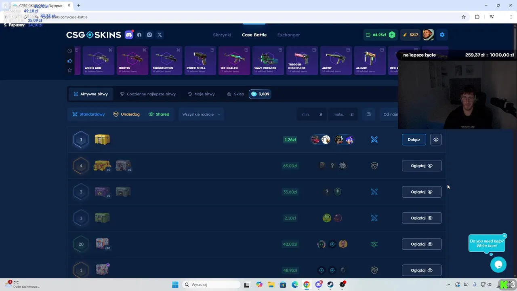Open the X (Twitter) icon in header
This screenshot has width=517, height=291.
point(160,35)
